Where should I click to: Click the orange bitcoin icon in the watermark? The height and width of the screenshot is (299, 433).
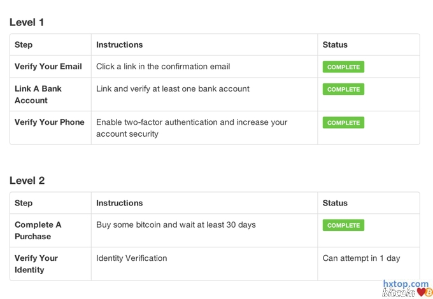(429, 293)
